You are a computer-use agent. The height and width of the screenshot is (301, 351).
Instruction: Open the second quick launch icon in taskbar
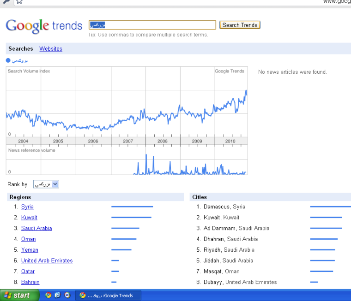(x=58, y=295)
